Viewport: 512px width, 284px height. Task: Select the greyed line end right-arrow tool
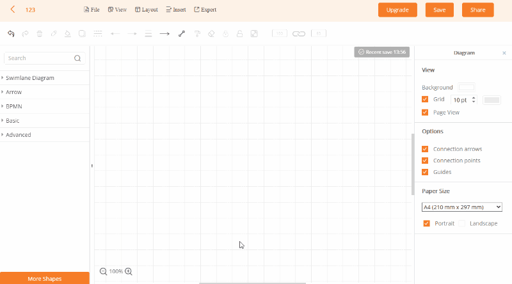[132, 34]
